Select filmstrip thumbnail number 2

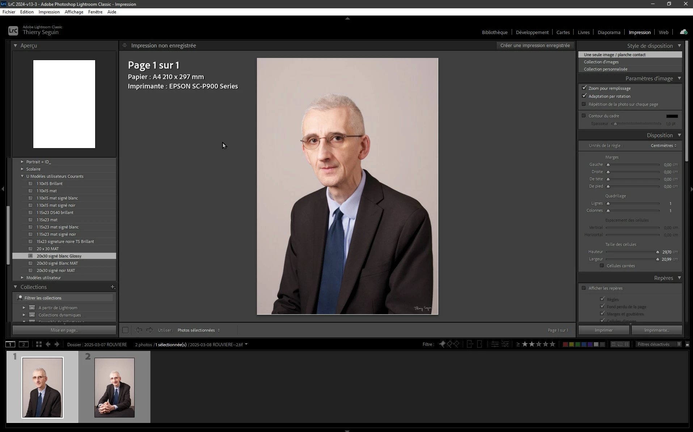click(114, 387)
